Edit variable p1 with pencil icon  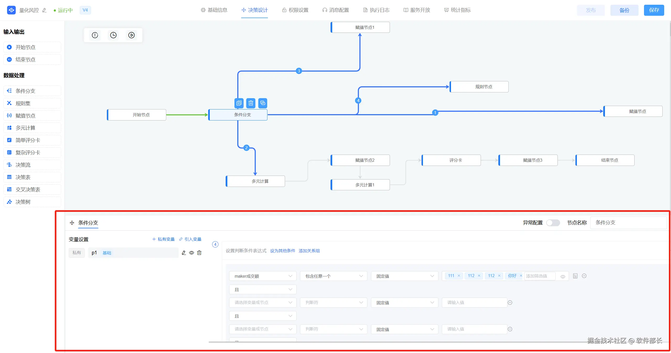(184, 253)
